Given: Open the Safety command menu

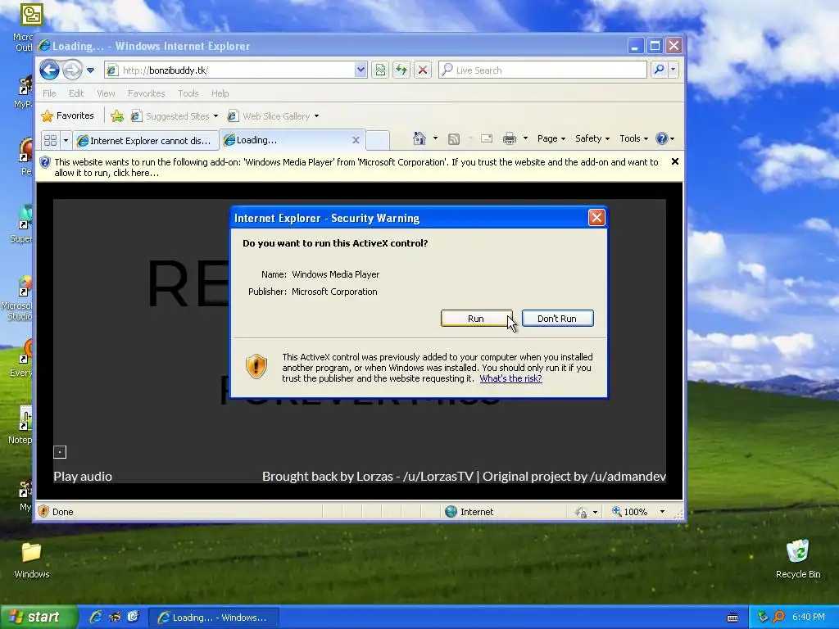Looking at the screenshot, I should tap(592, 138).
